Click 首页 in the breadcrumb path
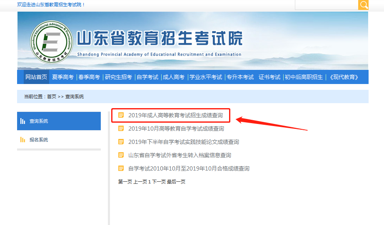This screenshot has height=225, width=384. [52, 96]
